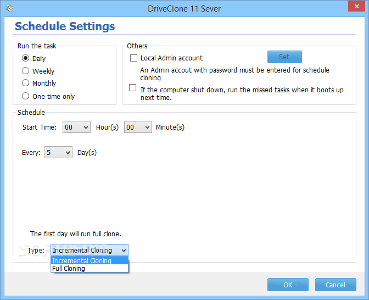The image size is (369, 300).
Task: Click 'The first day will run full clone.' text
Action: coord(76,234)
